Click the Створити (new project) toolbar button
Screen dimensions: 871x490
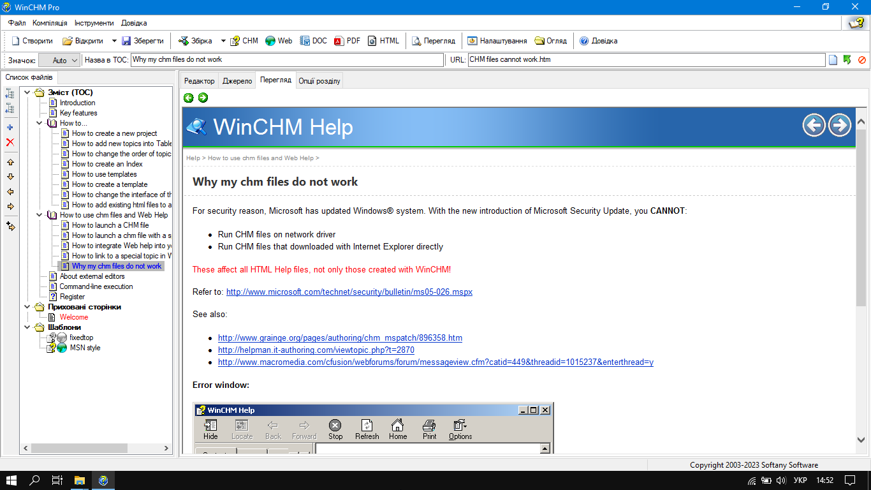click(32, 41)
